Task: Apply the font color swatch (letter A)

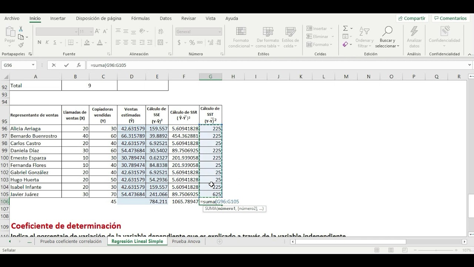Action: point(99,43)
